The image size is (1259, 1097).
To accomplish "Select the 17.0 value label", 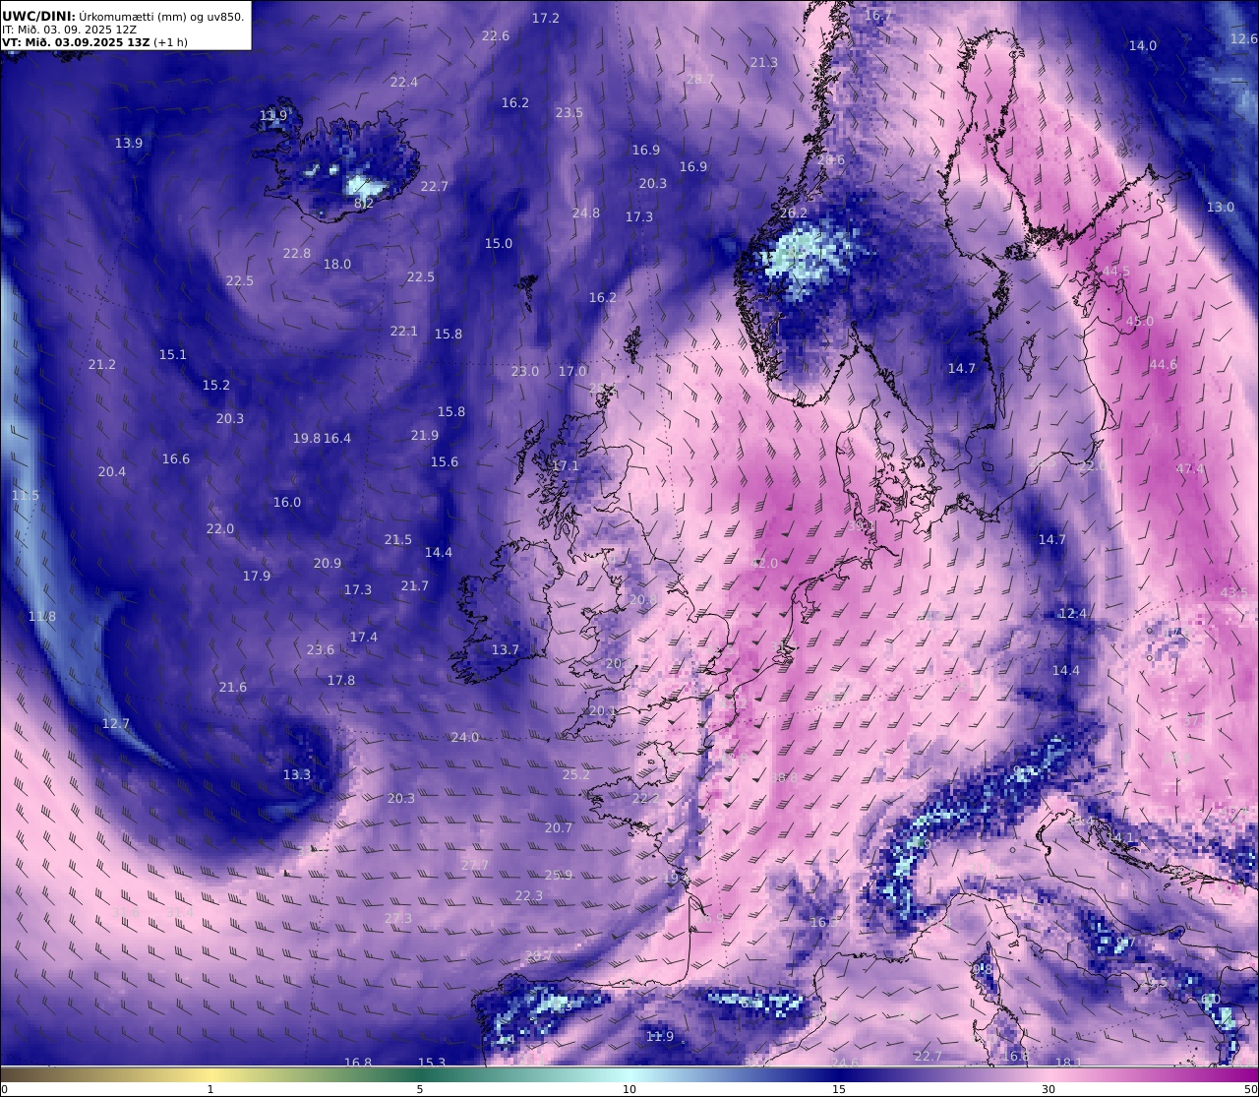I will click(x=573, y=371).
